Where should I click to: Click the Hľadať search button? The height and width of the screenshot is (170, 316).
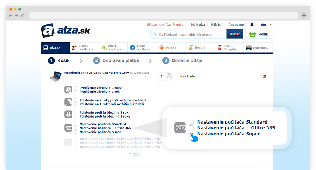point(235,34)
